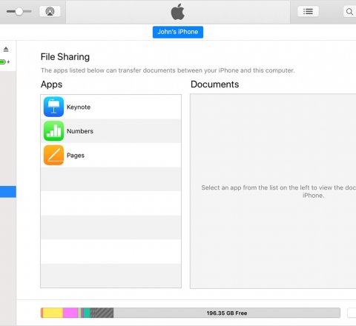The width and height of the screenshot is (356, 326).
Task: Click the Numbers app icon
Action: (x=53, y=131)
